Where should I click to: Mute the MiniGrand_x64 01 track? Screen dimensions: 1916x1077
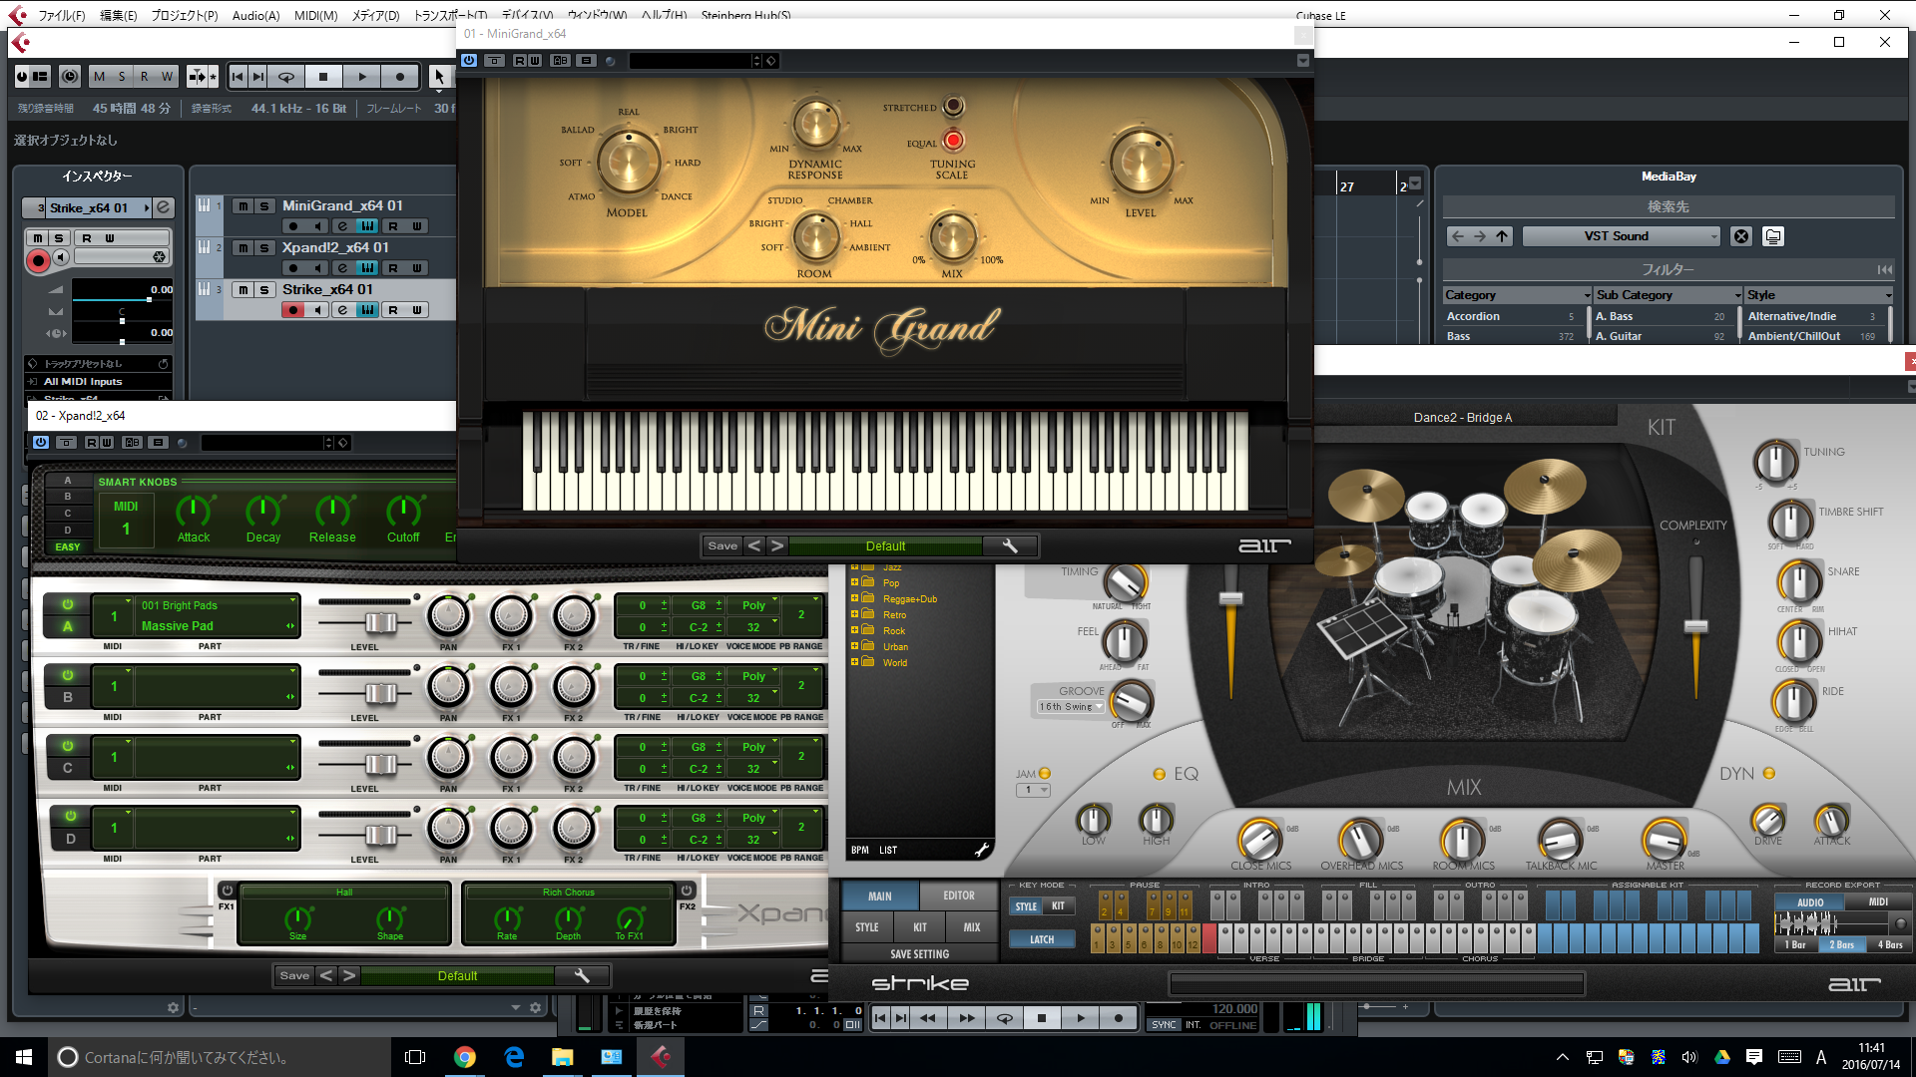243,205
